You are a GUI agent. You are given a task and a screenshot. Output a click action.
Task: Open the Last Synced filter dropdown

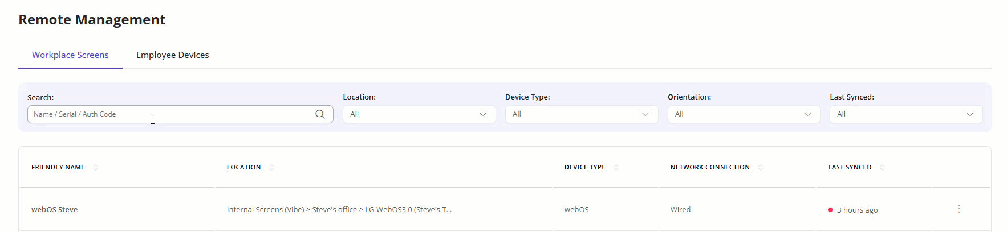coord(906,114)
